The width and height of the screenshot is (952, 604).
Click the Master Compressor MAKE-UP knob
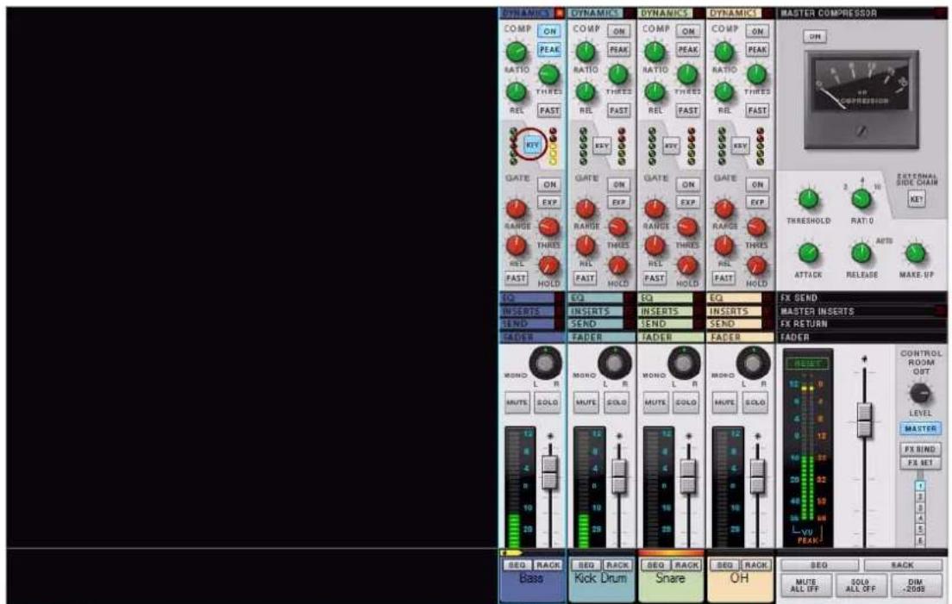[x=916, y=252]
